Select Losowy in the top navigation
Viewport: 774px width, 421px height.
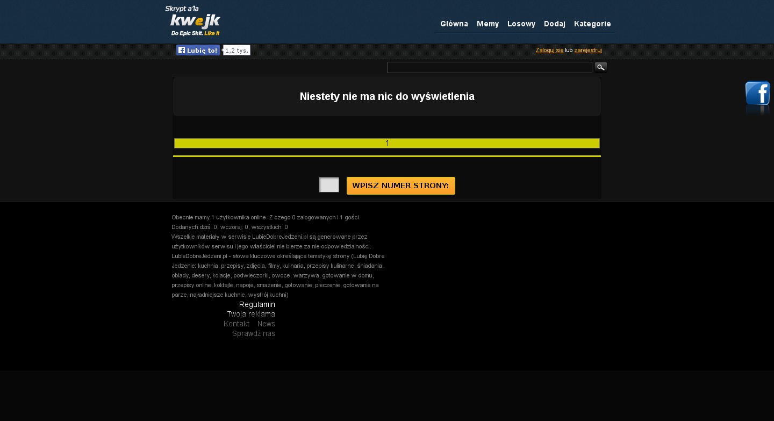click(521, 24)
